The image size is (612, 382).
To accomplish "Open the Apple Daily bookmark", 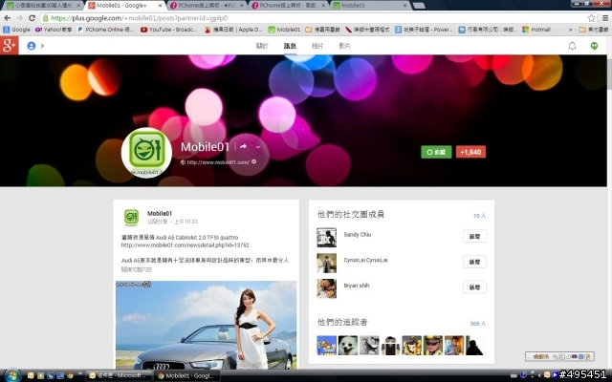I will [x=233, y=30].
